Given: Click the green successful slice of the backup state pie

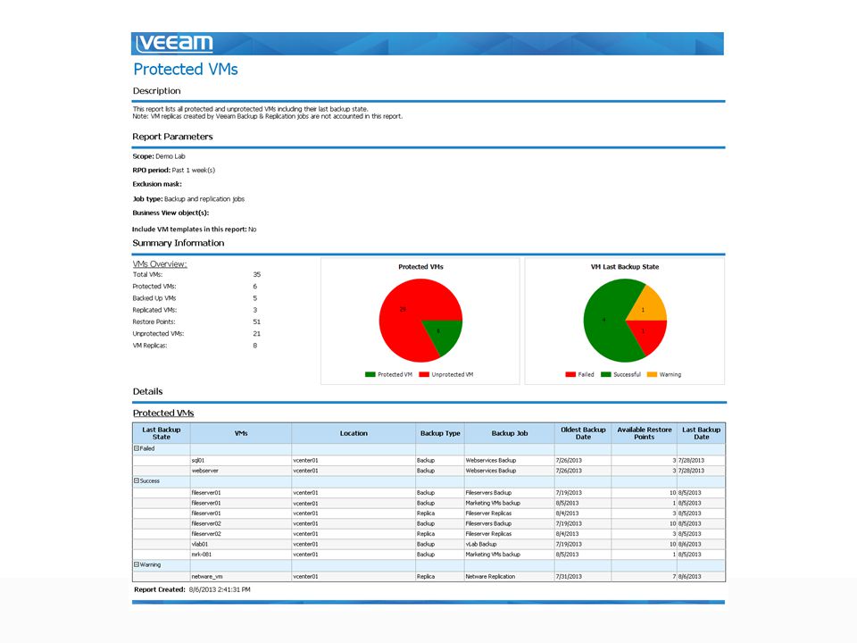Looking at the screenshot, I should click(604, 321).
